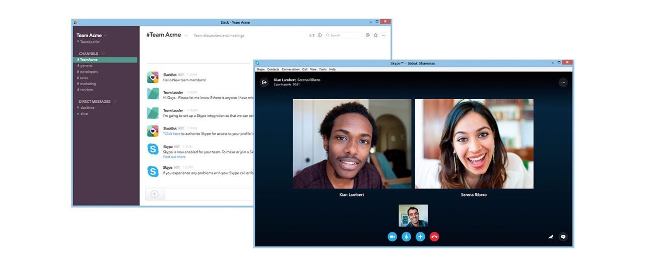Click the self-view video thumbnail in Skype
The image size is (645, 276).
click(413, 216)
